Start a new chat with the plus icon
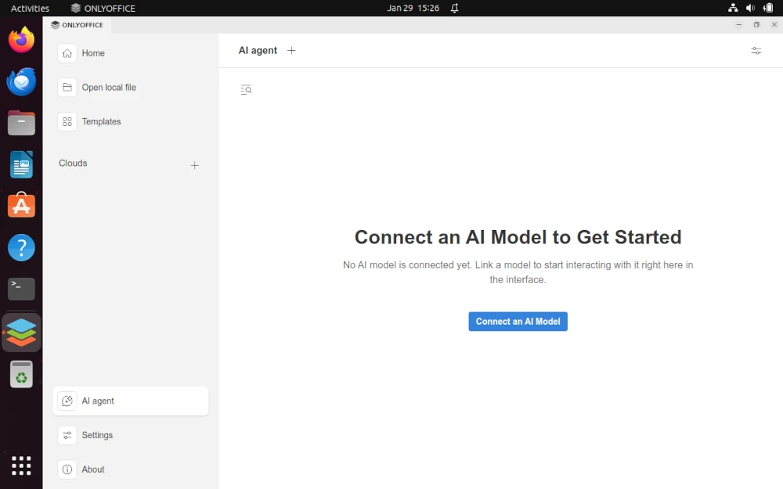Viewport: 783px width, 489px height. click(291, 50)
